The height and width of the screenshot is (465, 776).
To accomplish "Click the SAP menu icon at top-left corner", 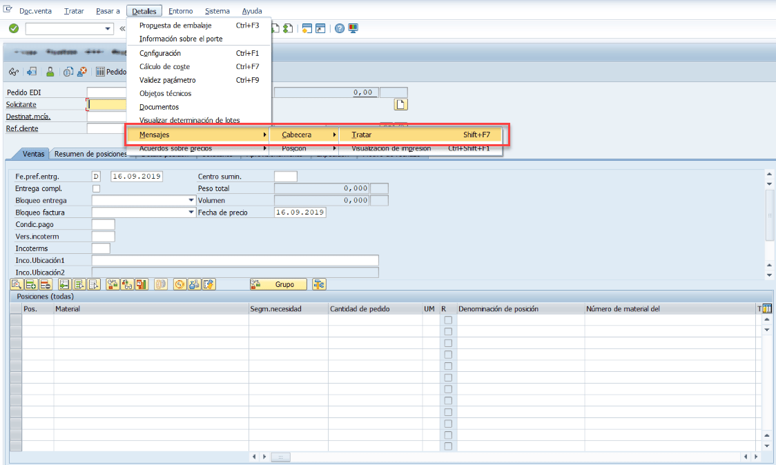I will tap(8, 10).
